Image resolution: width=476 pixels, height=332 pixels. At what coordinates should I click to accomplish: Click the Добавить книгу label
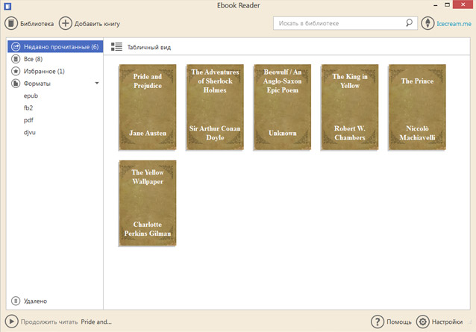coord(97,24)
